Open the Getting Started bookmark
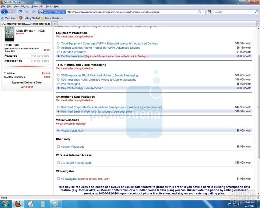260x208 pixels. pos(29,18)
